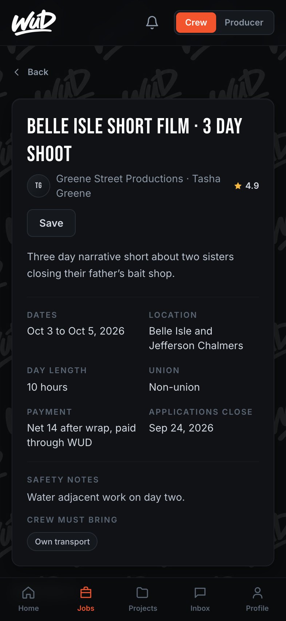Click the back chevron arrow
Image resolution: width=286 pixels, height=621 pixels.
17,72
